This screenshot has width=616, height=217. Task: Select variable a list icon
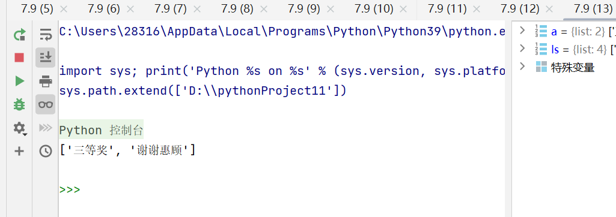click(x=541, y=31)
